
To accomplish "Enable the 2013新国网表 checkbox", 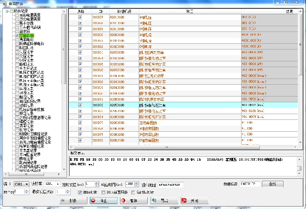I will (x=104, y=192).
